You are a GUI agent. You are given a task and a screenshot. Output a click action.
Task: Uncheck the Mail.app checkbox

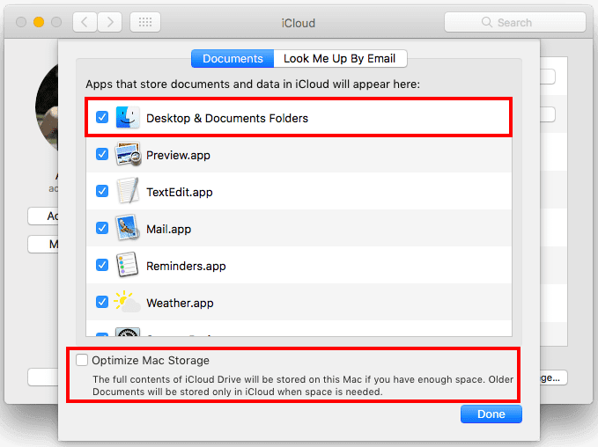pyautogui.click(x=102, y=229)
